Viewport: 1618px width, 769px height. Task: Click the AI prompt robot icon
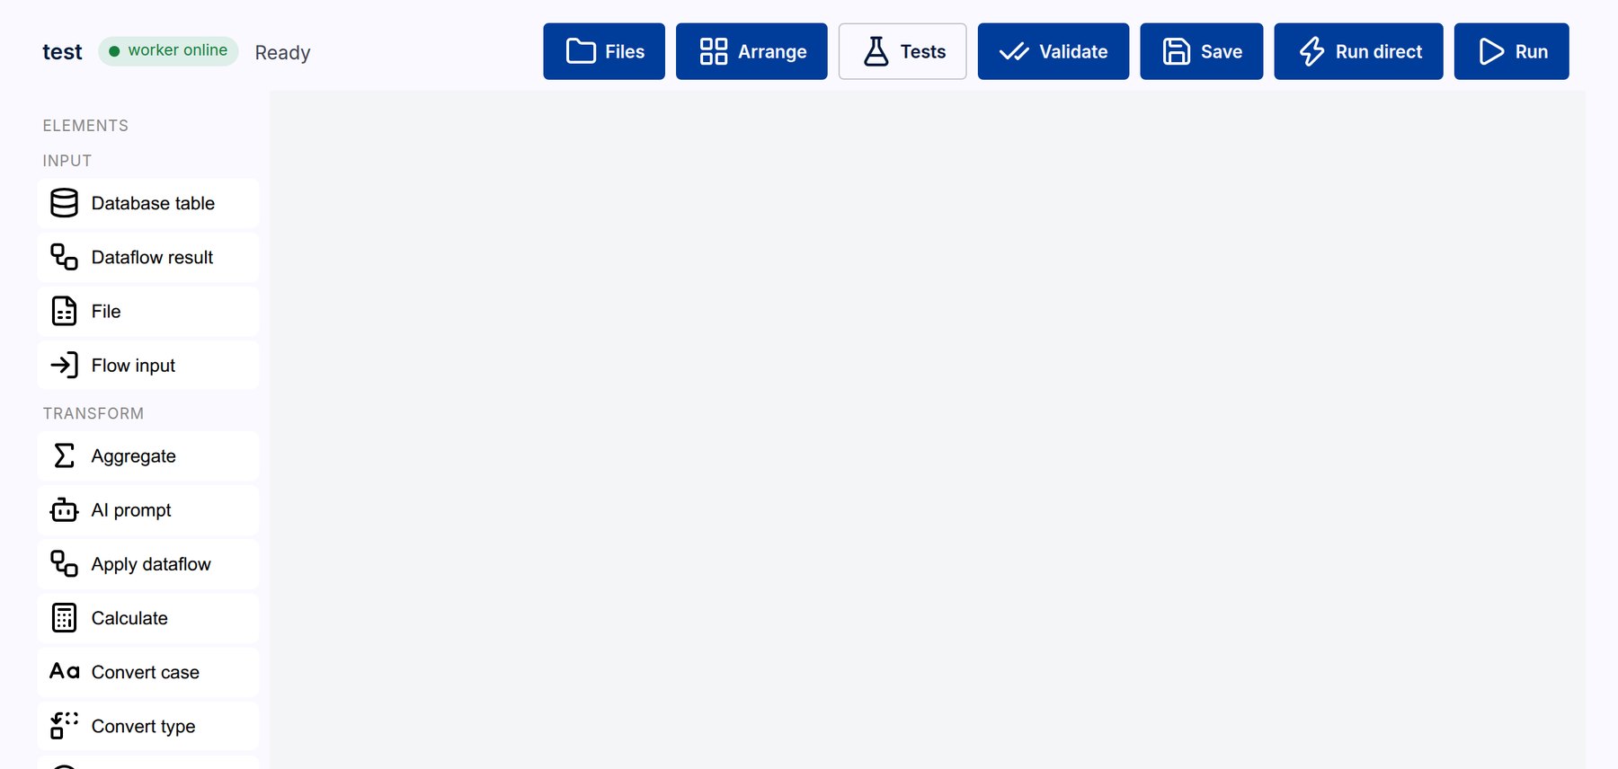[x=64, y=509]
